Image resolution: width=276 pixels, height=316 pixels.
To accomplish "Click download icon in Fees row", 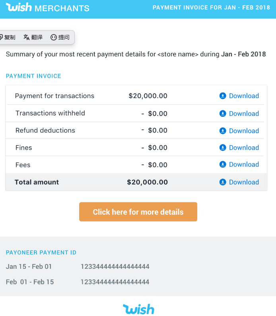I will 223,164.
